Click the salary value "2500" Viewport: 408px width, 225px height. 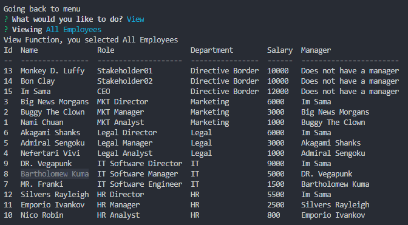click(x=276, y=205)
